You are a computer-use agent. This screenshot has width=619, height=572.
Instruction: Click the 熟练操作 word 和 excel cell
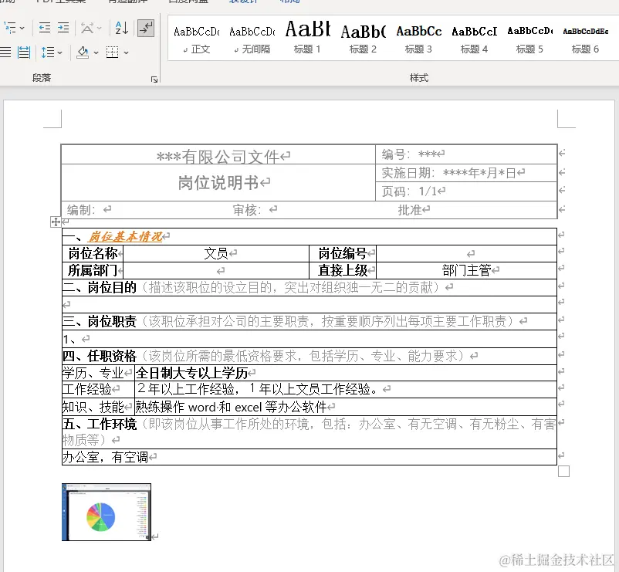[x=346, y=407]
